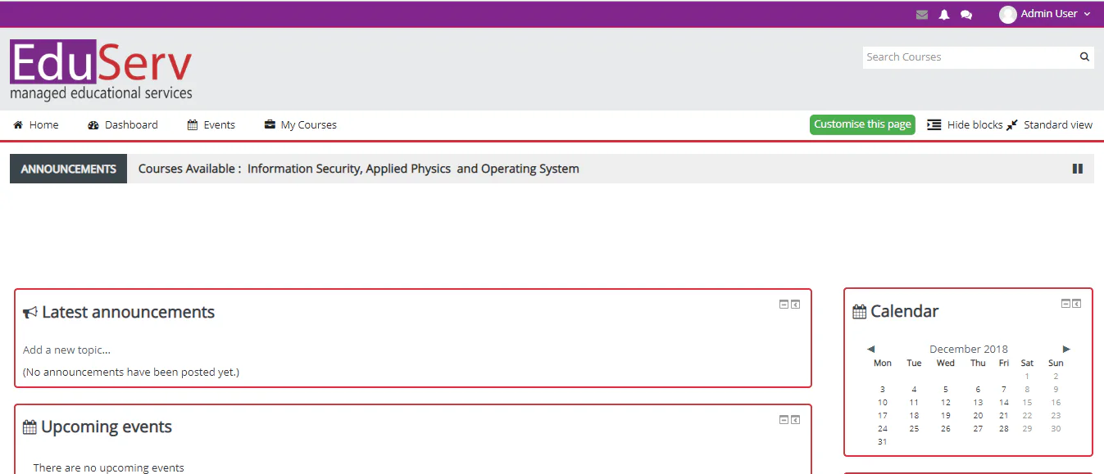Pause the announcements ticker

pos(1078,169)
